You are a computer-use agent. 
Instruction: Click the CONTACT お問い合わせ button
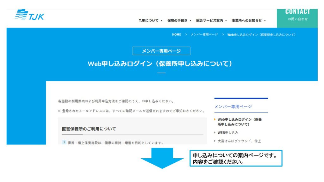(297, 15)
